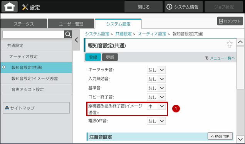Open システム情報

click(183, 7)
